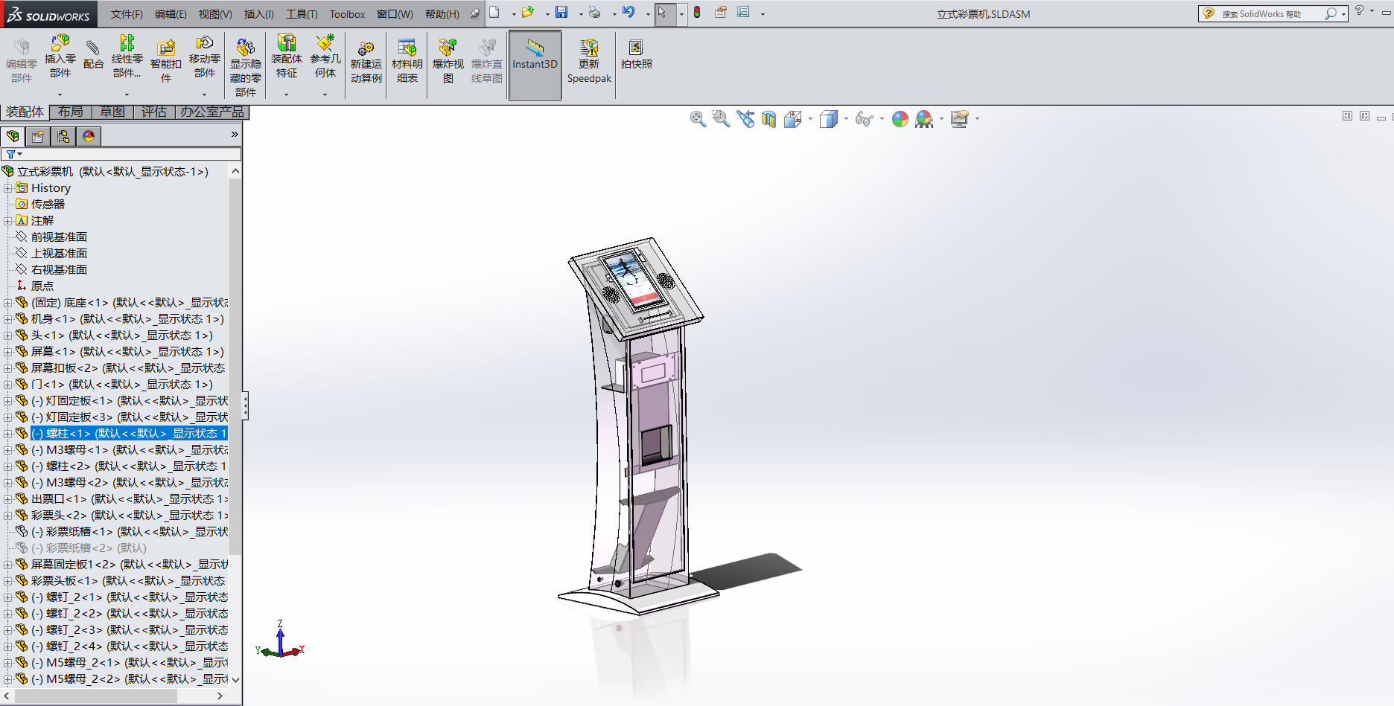Image resolution: width=1394 pixels, height=706 pixels.
Task: Toggle the Select cursor tool
Action: [x=662, y=13]
